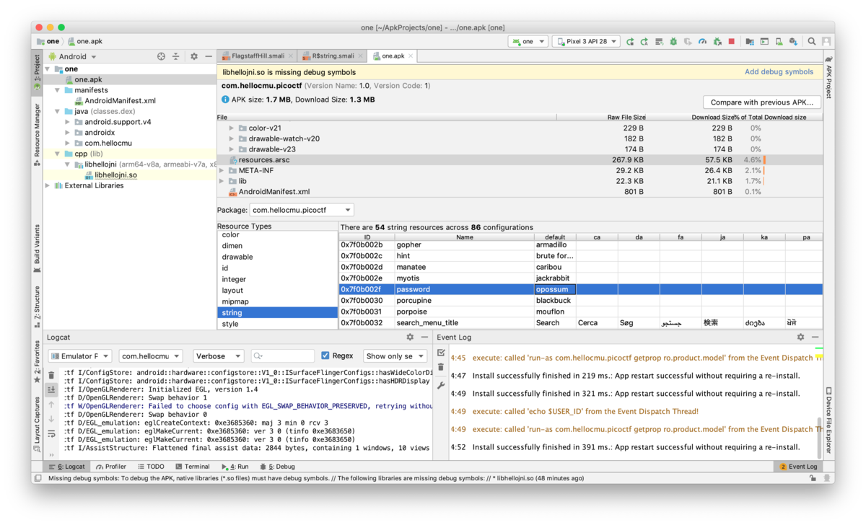Expand the META-INF folder row
The height and width of the screenshot is (525, 866).
tap(222, 171)
